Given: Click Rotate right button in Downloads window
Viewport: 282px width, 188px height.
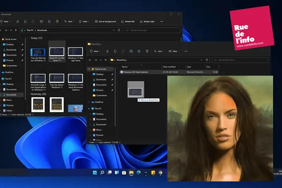Looking at the screenshot, I should (x=147, y=22).
